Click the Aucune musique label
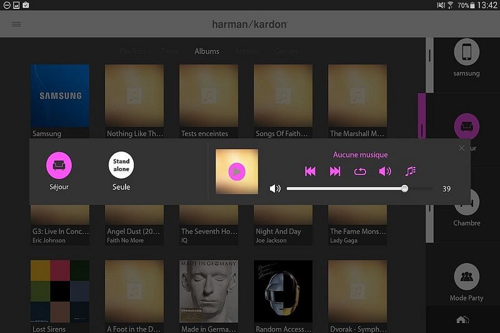Image resolution: width=500 pixels, height=333 pixels. pos(361,155)
